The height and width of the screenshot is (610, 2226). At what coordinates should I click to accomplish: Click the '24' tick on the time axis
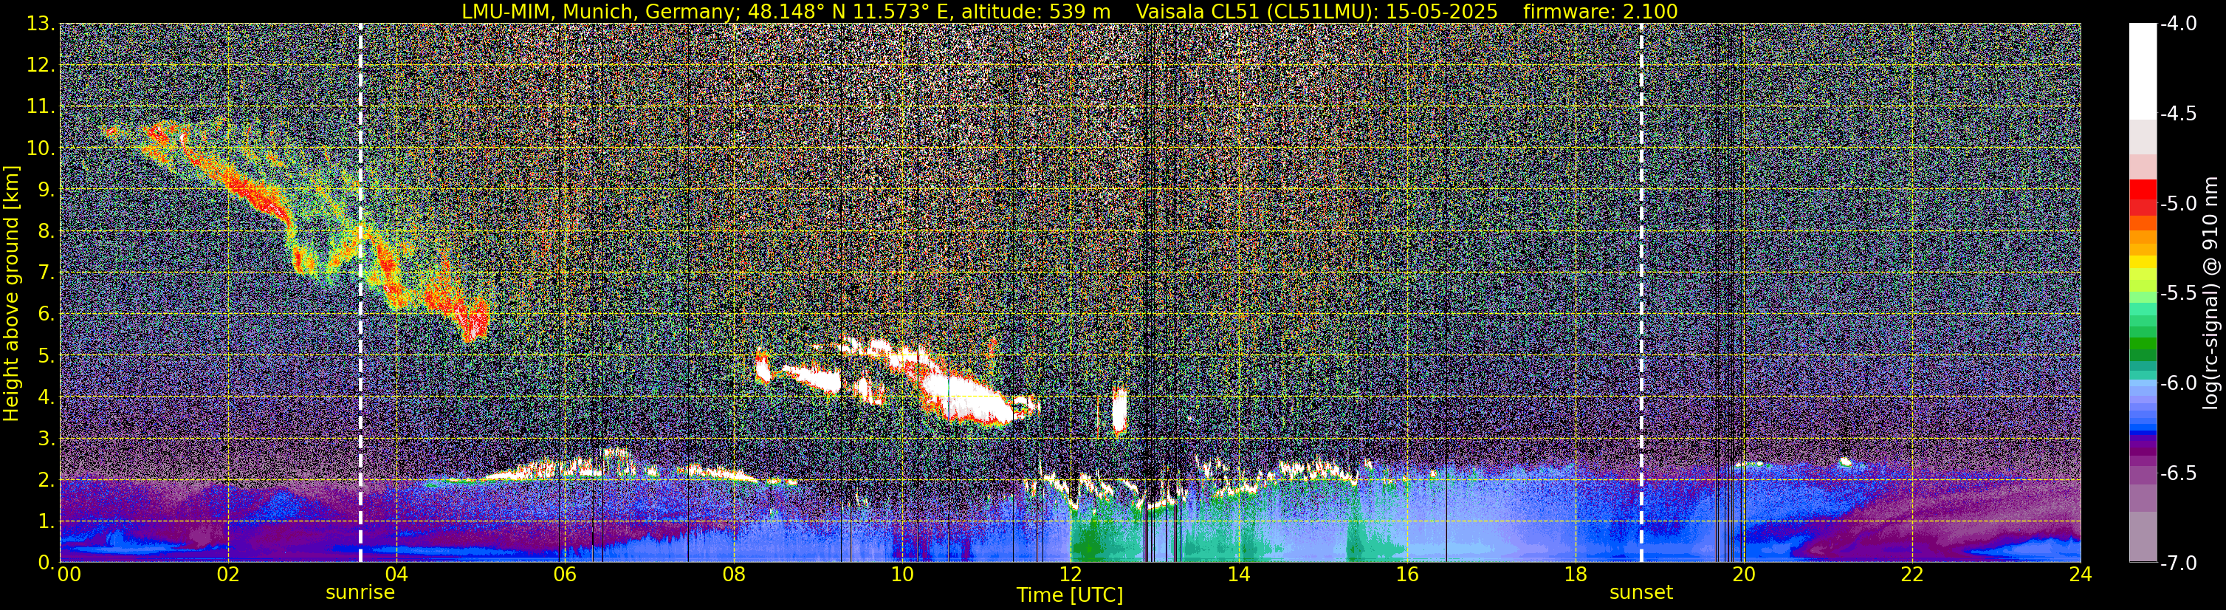coord(2081,575)
